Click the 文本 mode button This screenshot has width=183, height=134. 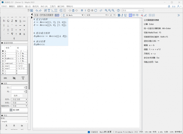(36, 15)
